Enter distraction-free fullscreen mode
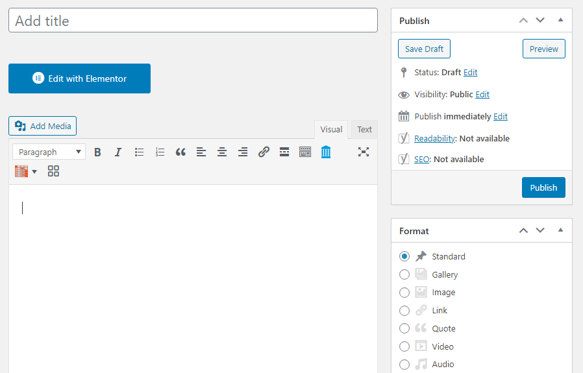The height and width of the screenshot is (373, 583). coord(364,152)
